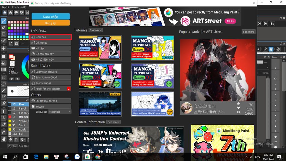Select the Move tool

point(4,48)
